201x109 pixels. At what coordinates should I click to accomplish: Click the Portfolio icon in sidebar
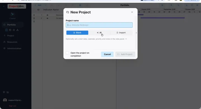(x=4, y=25)
